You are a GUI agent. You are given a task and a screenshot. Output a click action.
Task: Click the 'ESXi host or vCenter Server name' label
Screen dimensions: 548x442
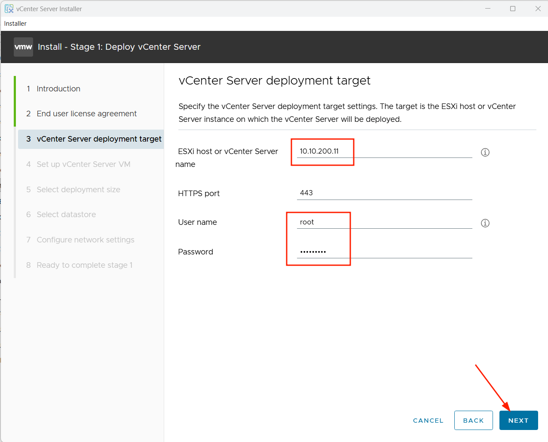[x=227, y=158]
